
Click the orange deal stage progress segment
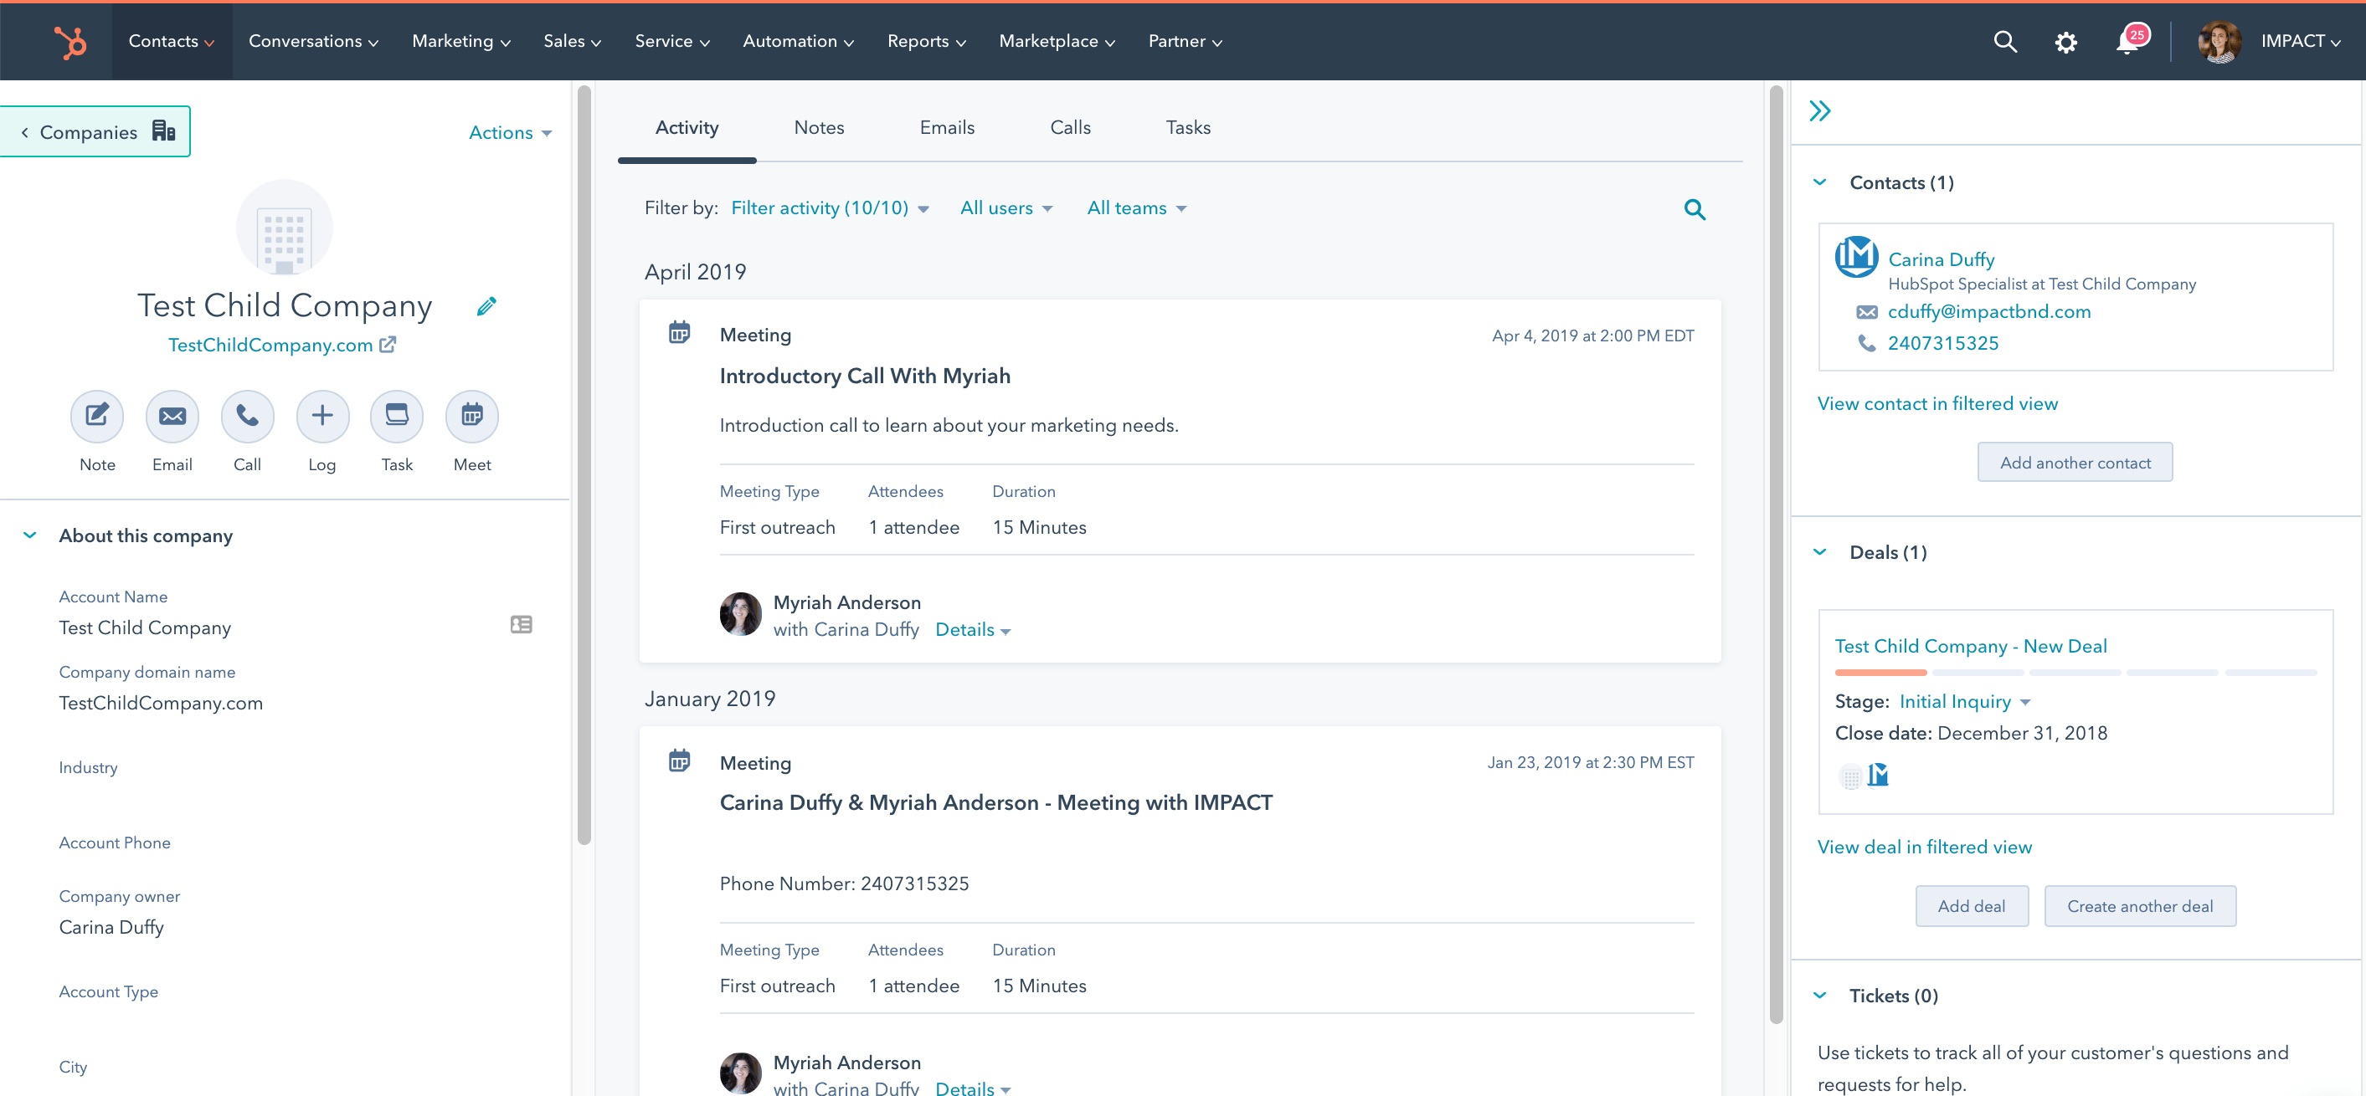point(1881,672)
